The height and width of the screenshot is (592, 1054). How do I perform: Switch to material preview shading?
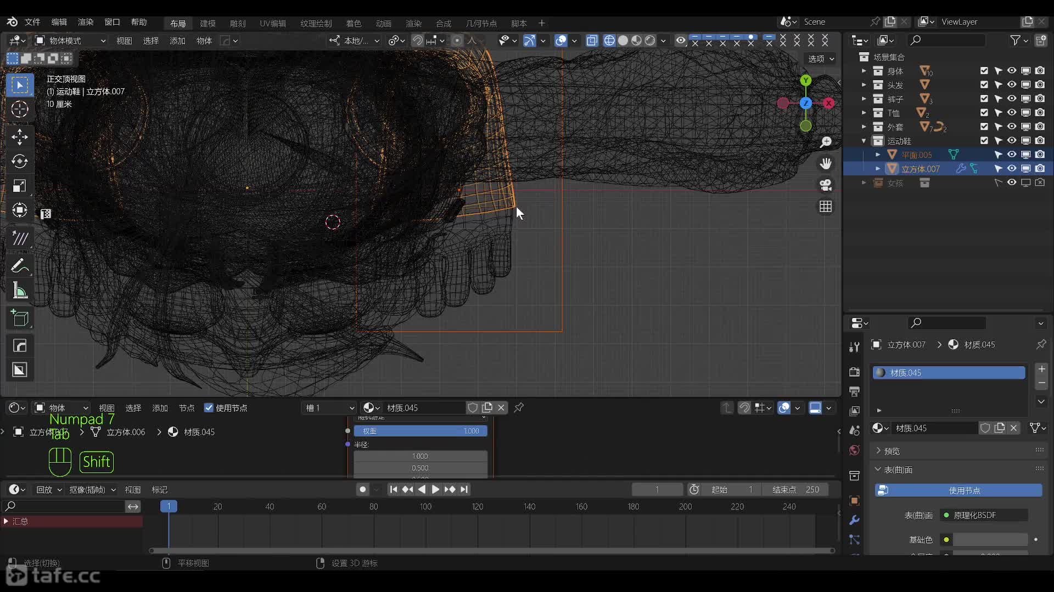click(x=637, y=41)
